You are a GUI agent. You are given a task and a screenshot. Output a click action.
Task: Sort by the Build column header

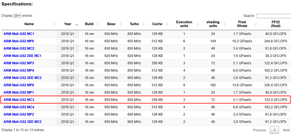[89, 24]
